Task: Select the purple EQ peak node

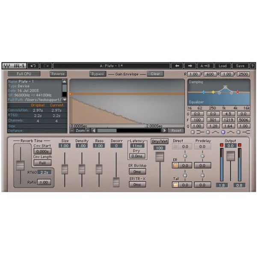Action: coord(225,86)
